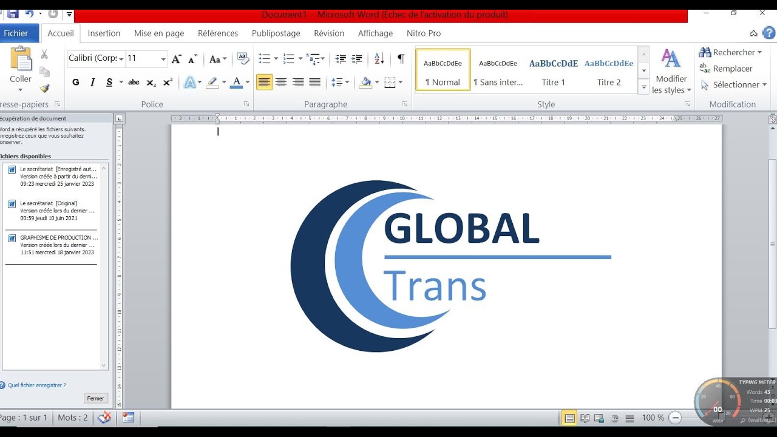Click the Cut scissors icon
777x437 pixels.
coord(44,55)
